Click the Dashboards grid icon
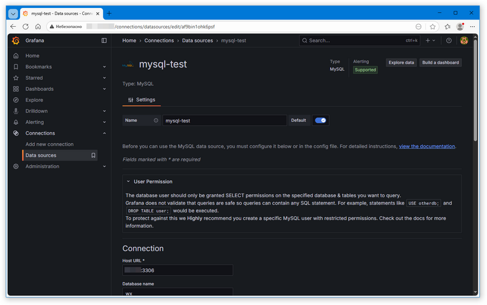 coord(16,89)
